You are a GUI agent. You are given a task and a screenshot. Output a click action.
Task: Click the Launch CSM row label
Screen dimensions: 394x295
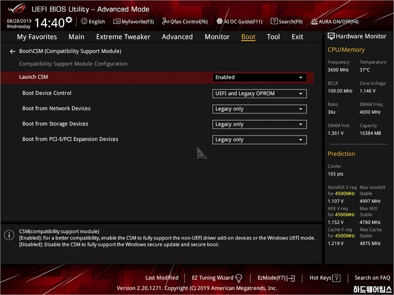(33, 77)
